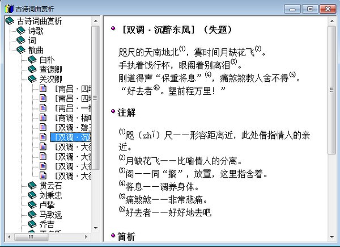Image resolution: width=340 pixels, height=247 pixels.
Task: Click the book icon next to 马致远
Action: 32,215
